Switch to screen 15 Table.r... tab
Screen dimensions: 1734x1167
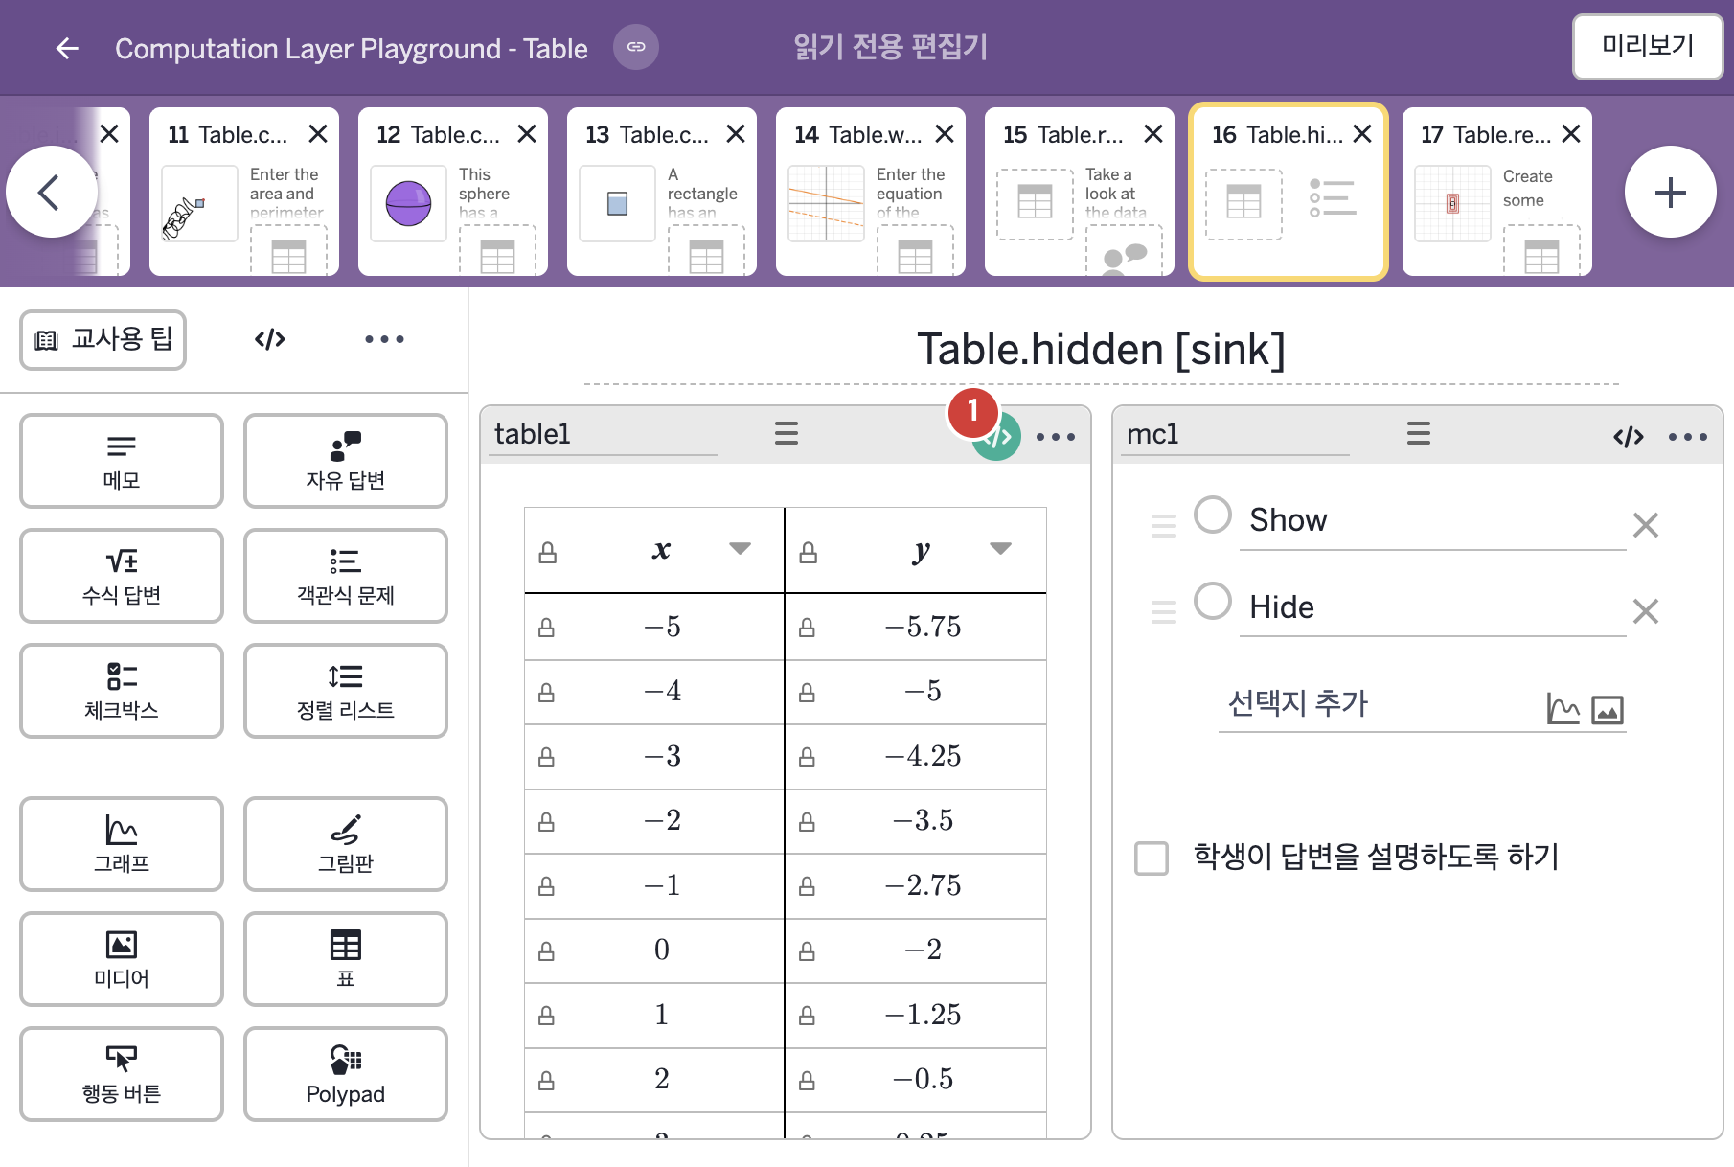pos(1079,192)
